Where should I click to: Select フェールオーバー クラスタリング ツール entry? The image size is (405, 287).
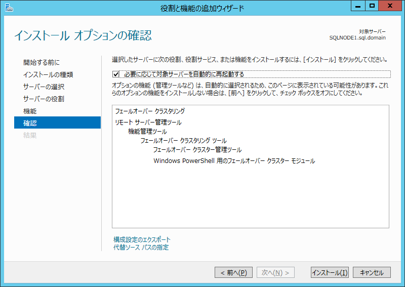(183, 141)
